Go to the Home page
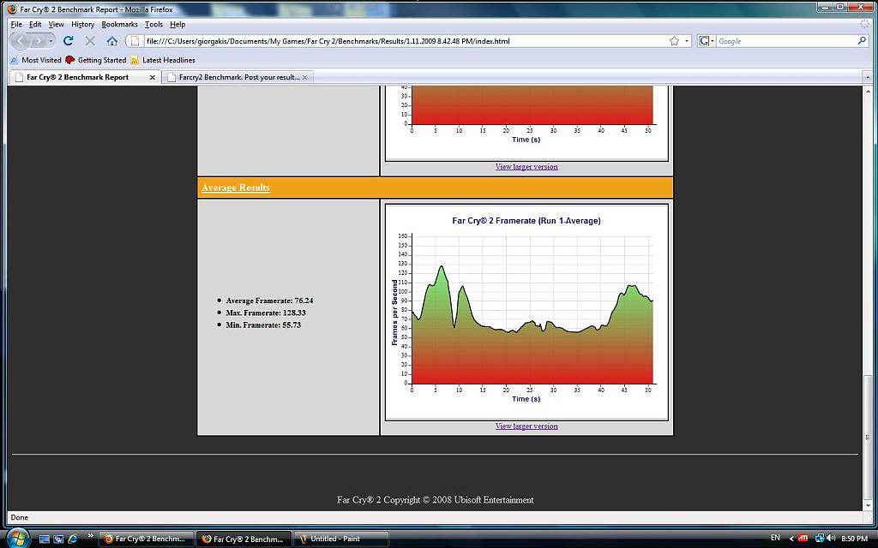This screenshot has height=548, width=878. click(x=112, y=41)
